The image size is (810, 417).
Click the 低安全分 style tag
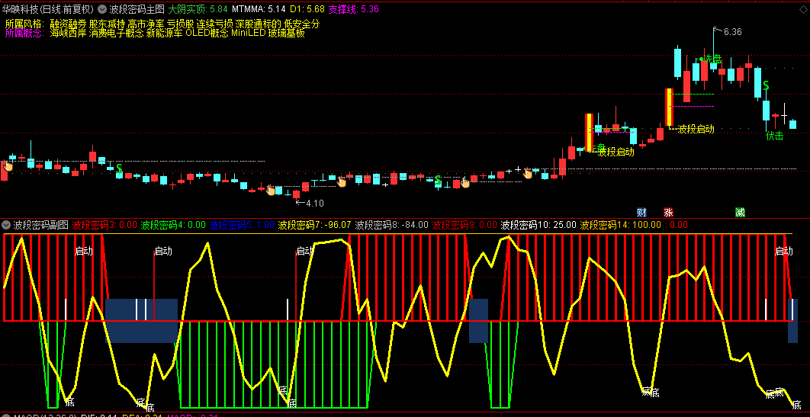[x=302, y=24]
